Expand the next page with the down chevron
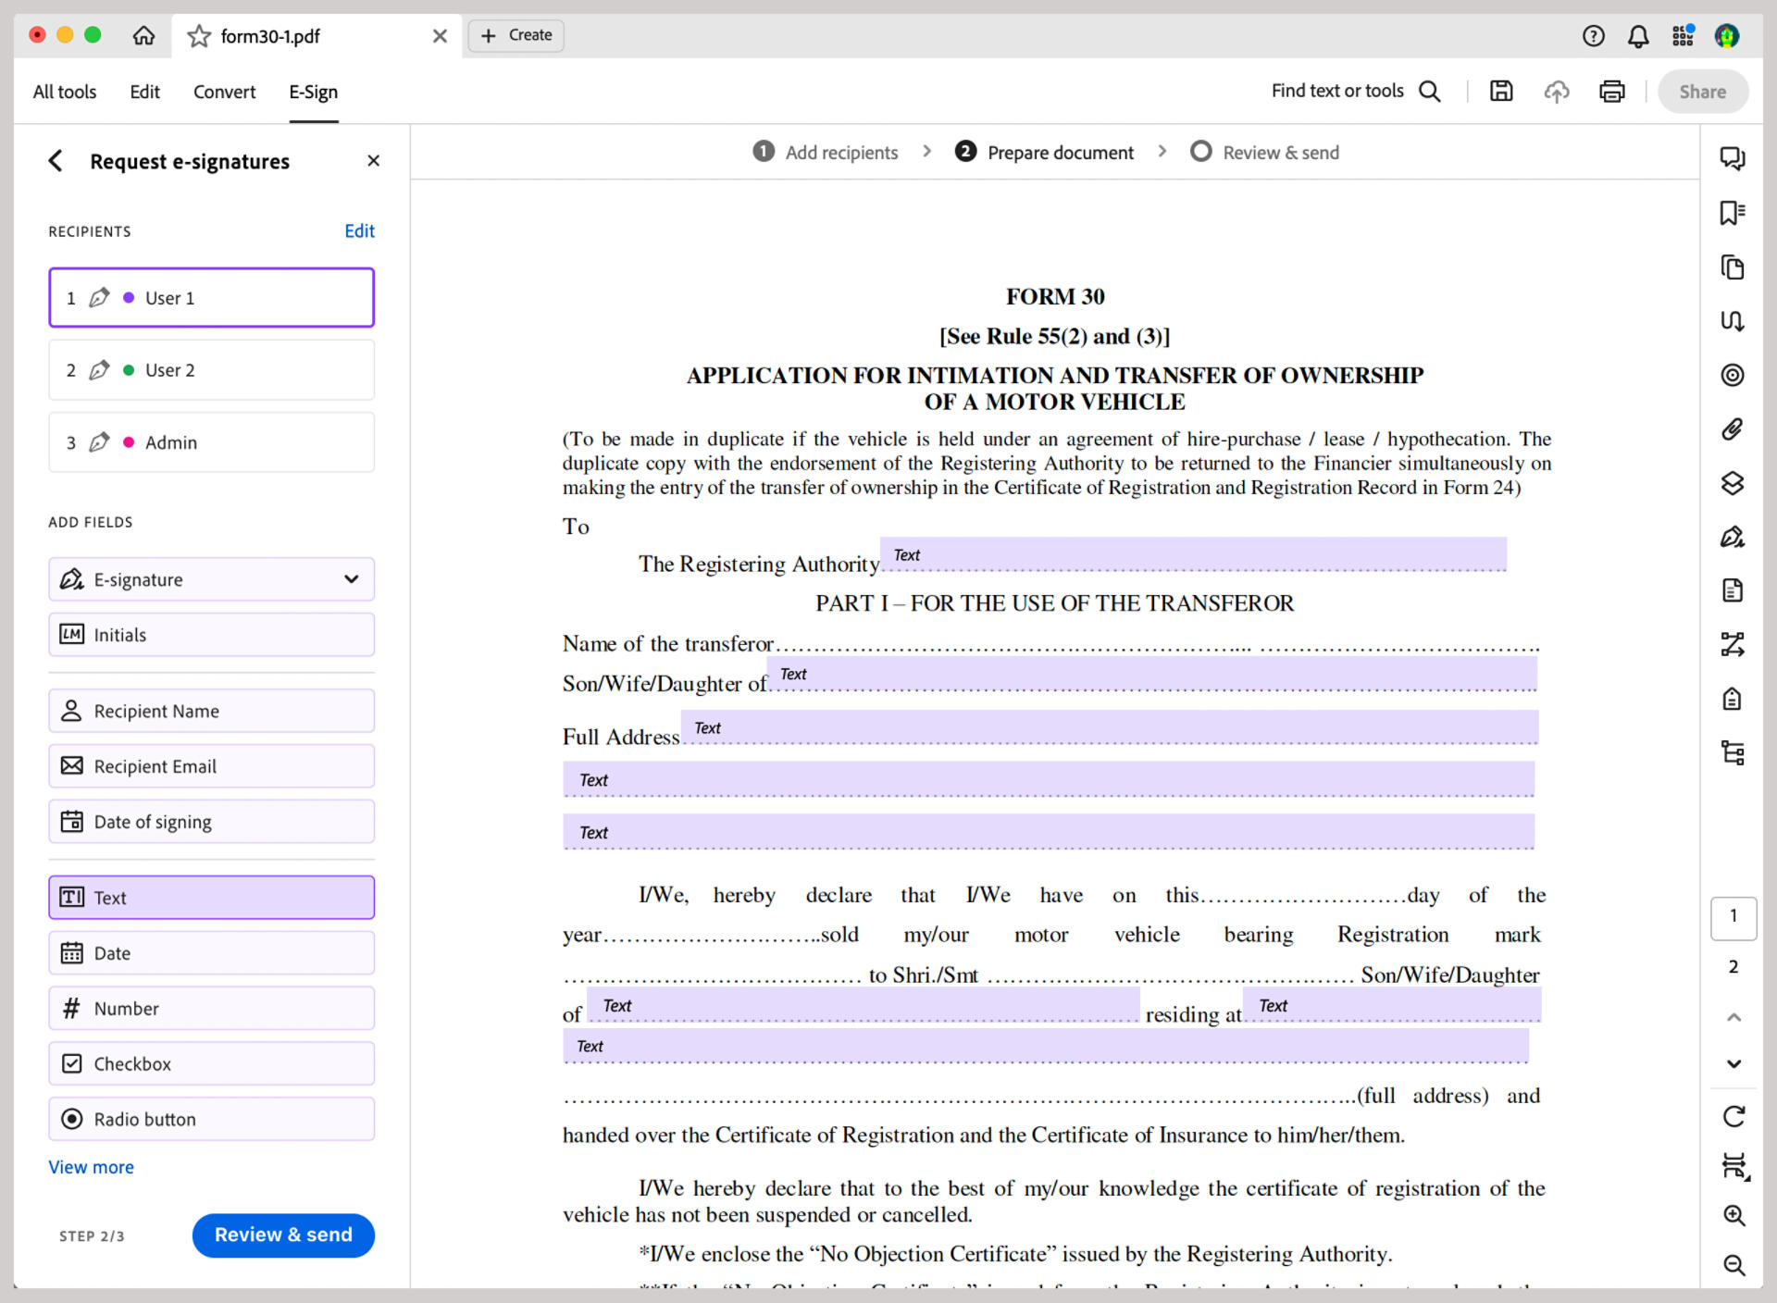This screenshot has height=1303, width=1777. [1733, 1063]
